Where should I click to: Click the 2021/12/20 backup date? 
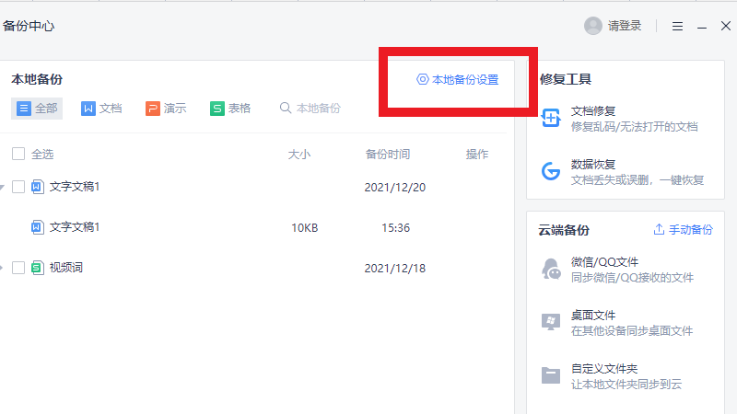395,188
